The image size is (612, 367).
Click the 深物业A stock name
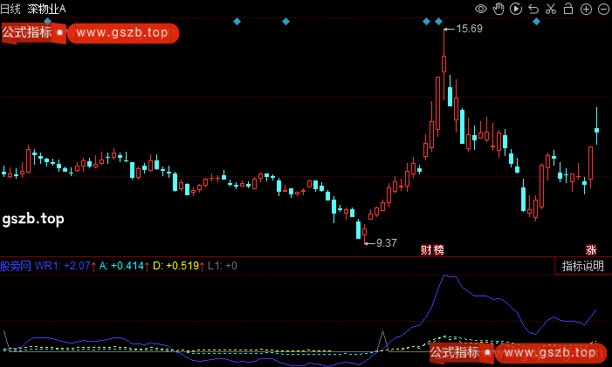click(46, 8)
